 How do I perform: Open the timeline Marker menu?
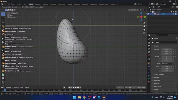tap(27, 87)
